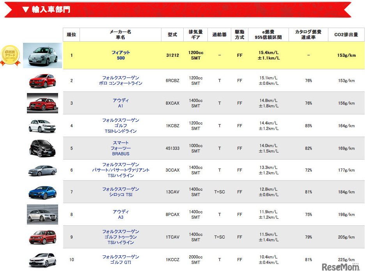Open ゴルフ トゥーラン TSIハイライン link
The height and width of the screenshot is (276, 365).
[120, 239]
